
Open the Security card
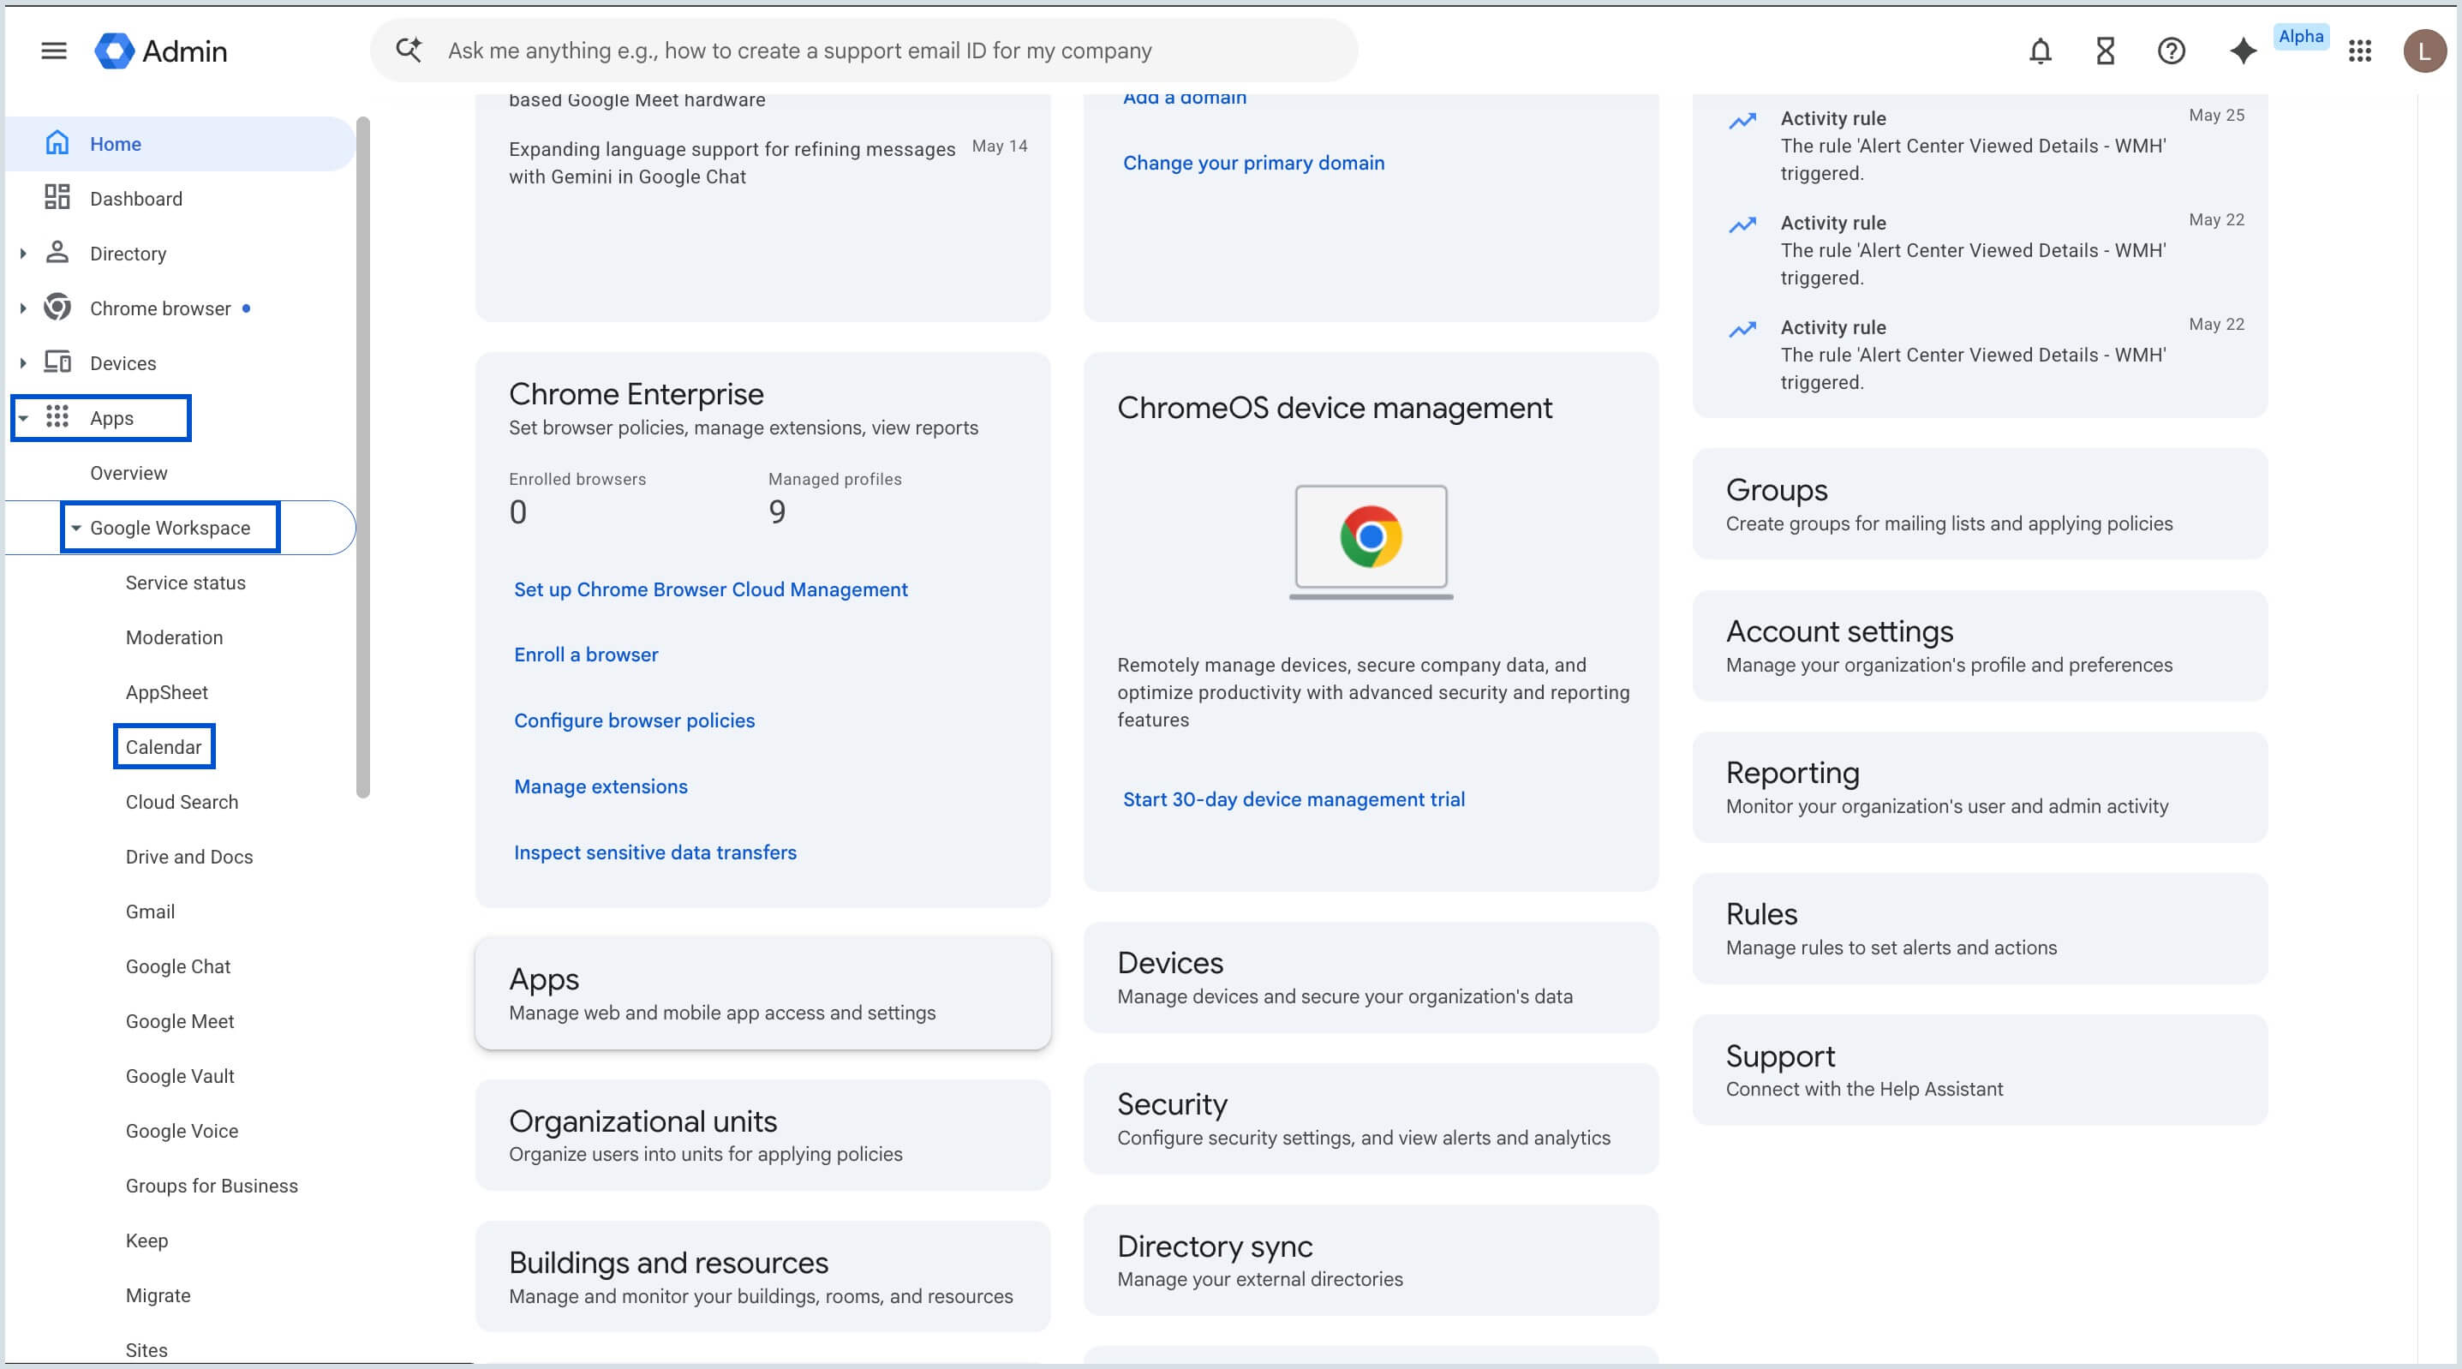pyautogui.click(x=1371, y=1119)
